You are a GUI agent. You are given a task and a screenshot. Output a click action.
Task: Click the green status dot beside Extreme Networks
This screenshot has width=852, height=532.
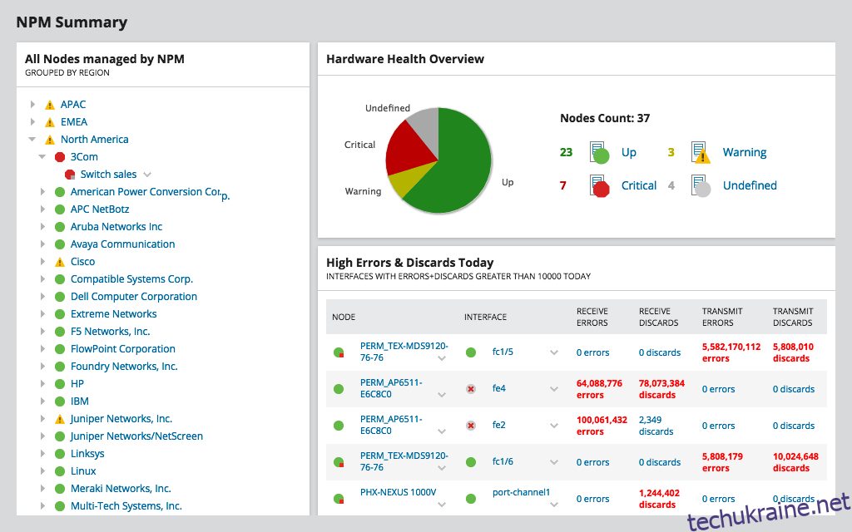pyautogui.click(x=60, y=315)
